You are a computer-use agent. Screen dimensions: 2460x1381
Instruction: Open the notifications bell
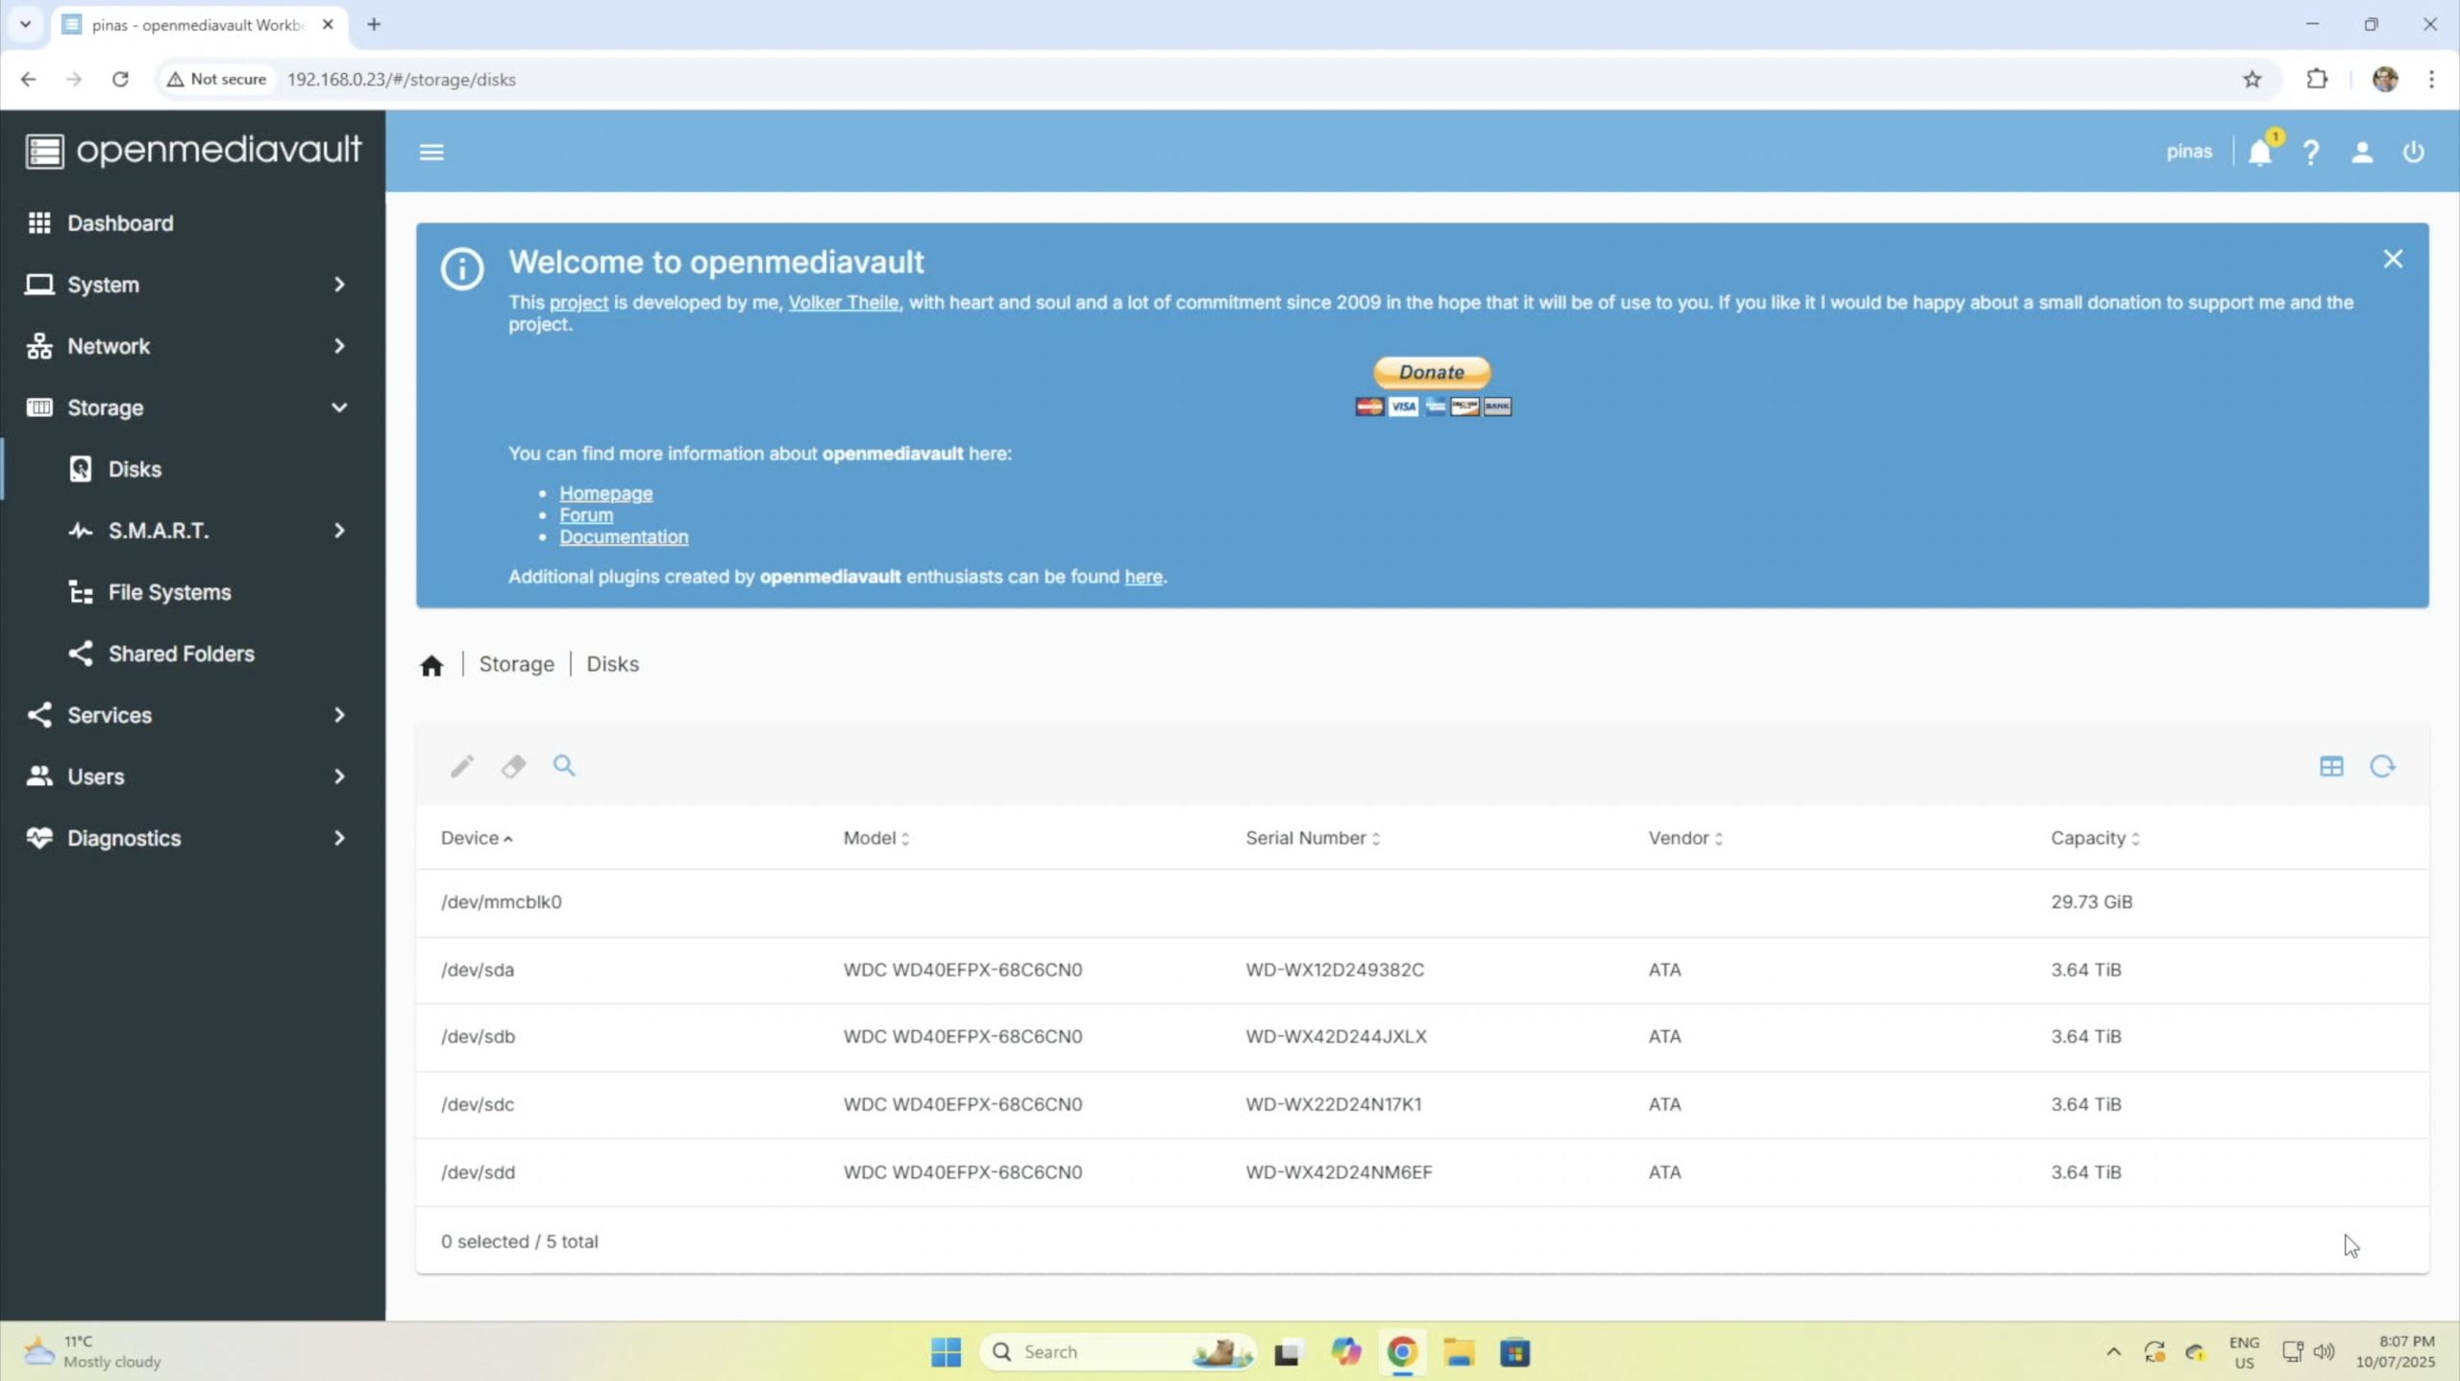[2260, 153]
